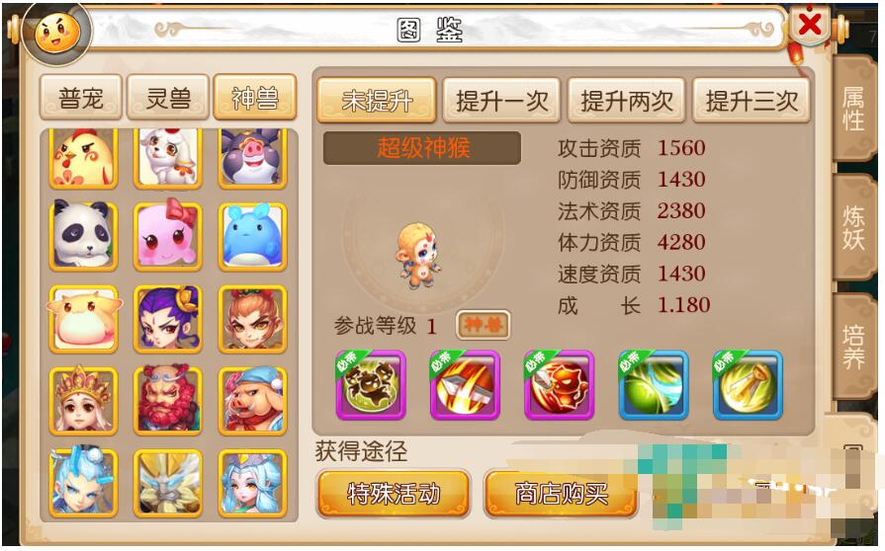Image resolution: width=885 pixels, height=551 pixels.
Task: Select the panda pet portrait
Action: pos(83,235)
